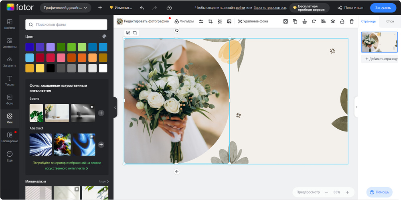
Task: Click the blue Загрузить button
Action: click(x=383, y=8)
